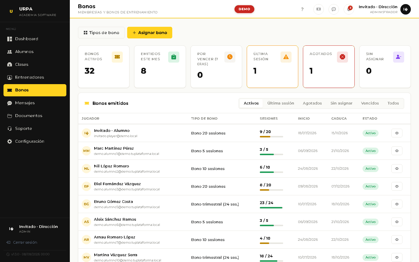Open the help question mark icon
The height and width of the screenshot is (262, 419).
(302, 9)
